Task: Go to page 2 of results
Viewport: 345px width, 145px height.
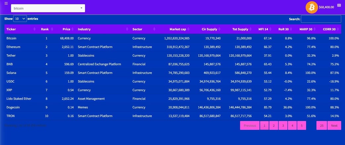Action: coord(274,126)
